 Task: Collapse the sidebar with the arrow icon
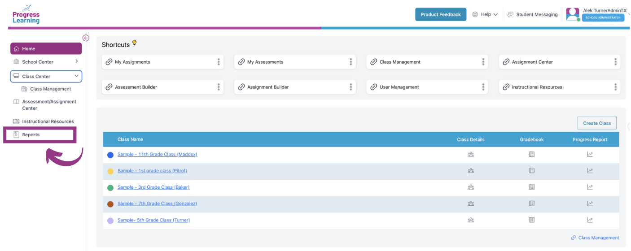tap(86, 38)
